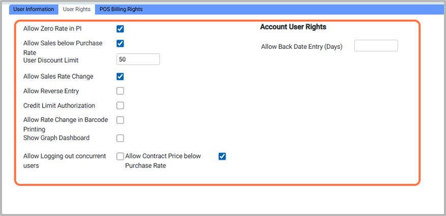Switch to the User Information tab
The height and width of the screenshot is (216, 446).
pyautogui.click(x=34, y=9)
